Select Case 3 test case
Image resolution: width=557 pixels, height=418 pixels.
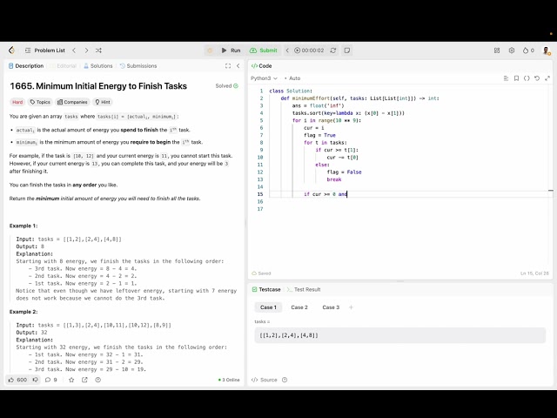[x=331, y=307]
